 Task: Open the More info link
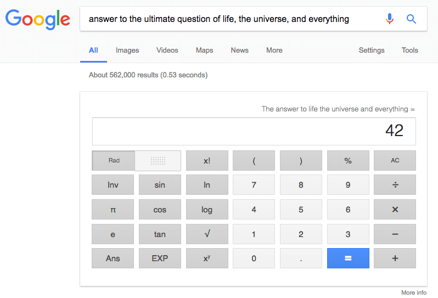[x=413, y=293]
